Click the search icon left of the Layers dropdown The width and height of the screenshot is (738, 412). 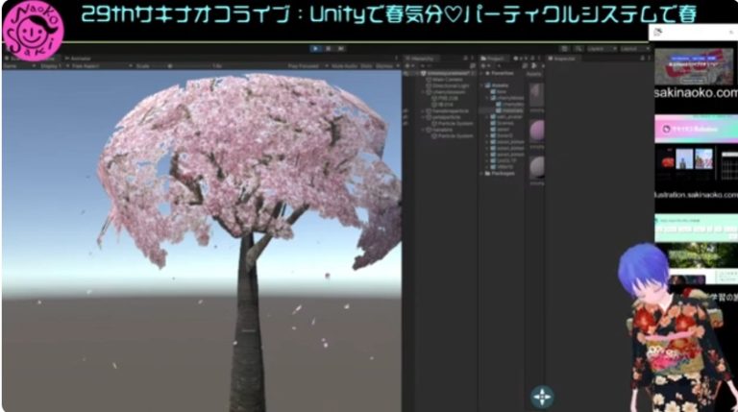click(x=578, y=49)
